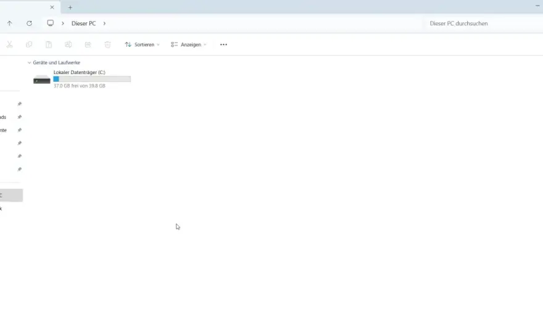Image resolution: width=543 pixels, height=333 pixels.
Task: Click the Paste clipboard toolbar icon
Action: click(x=49, y=44)
